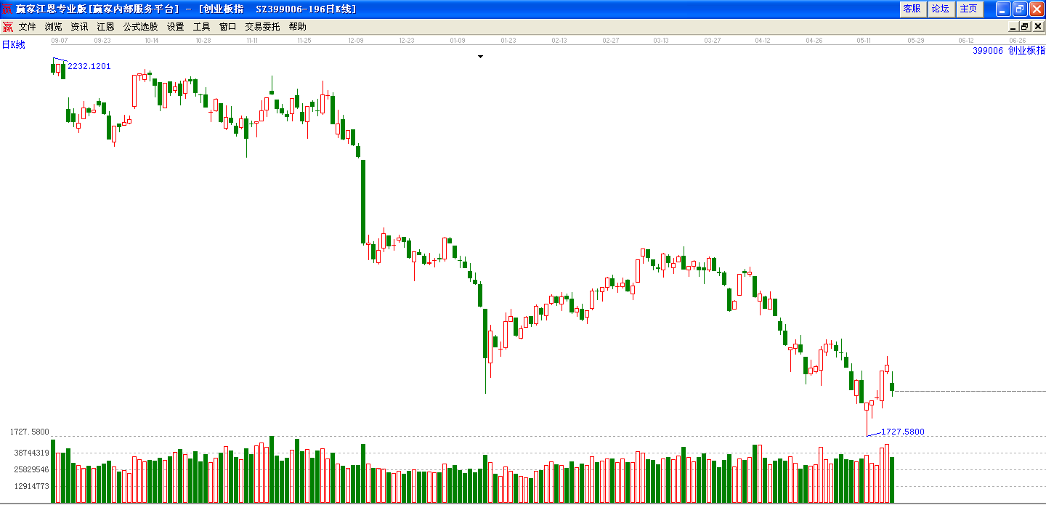Click the 25829546 volume axis value
The width and height of the screenshot is (1046, 505).
pyautogui.click(x=32, y=469)
